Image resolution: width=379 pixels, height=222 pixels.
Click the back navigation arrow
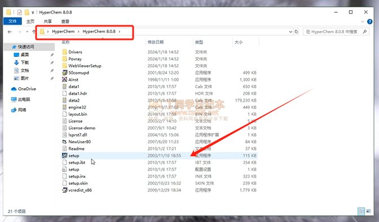10,31
